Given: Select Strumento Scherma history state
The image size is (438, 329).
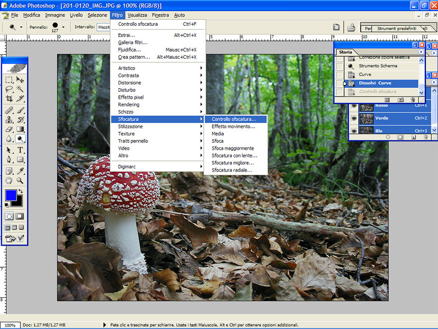Looking at the screenshot, I should 378,66.
